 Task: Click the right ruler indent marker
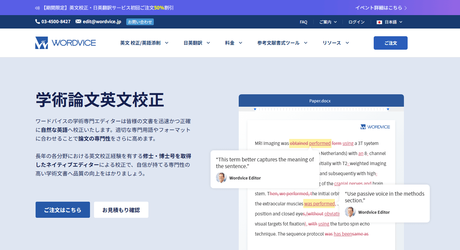(x=388, y=109)
